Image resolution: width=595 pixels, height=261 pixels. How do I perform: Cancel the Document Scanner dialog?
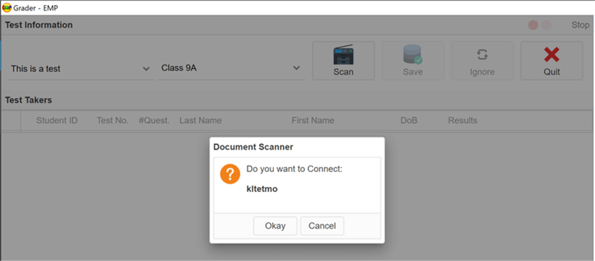[x=322, y=226]
